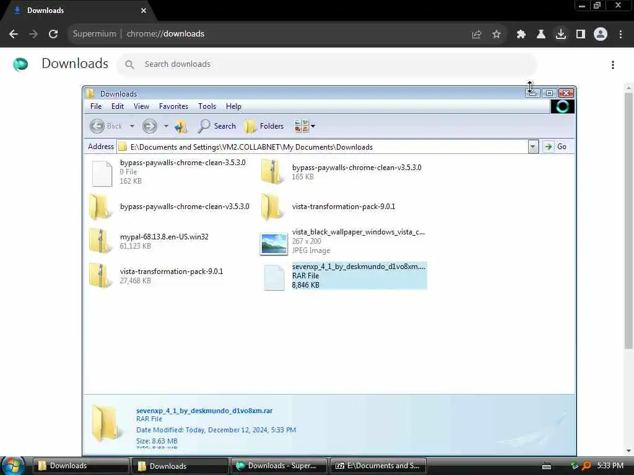Open Explorer Search pane

[x=217, y=126]
